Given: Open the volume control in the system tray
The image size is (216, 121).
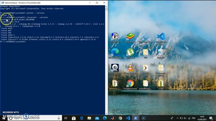Looking at the screenshot, I should (x=185, y=118).
